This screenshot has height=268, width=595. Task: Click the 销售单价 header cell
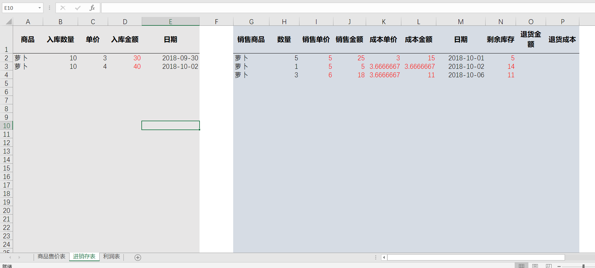click(x=316, y=39)
